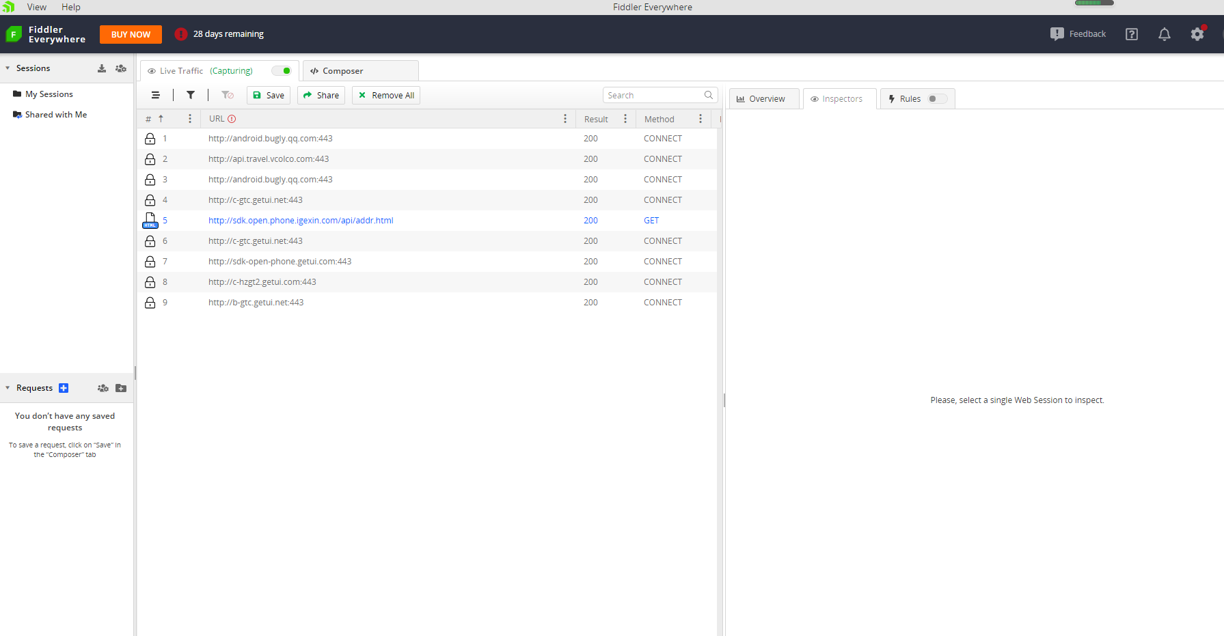Open the Result column options menu

point(625,119)
